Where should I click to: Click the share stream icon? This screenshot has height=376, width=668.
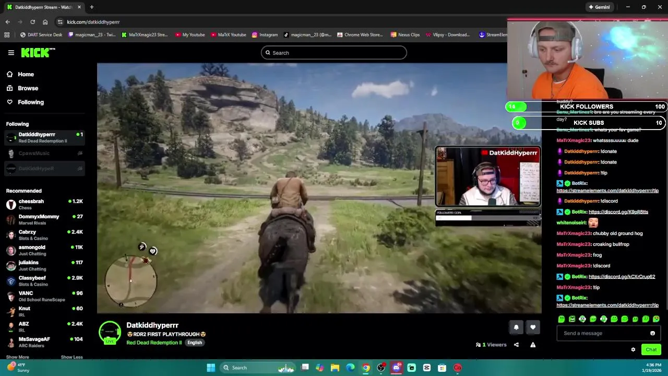[516, 345]
